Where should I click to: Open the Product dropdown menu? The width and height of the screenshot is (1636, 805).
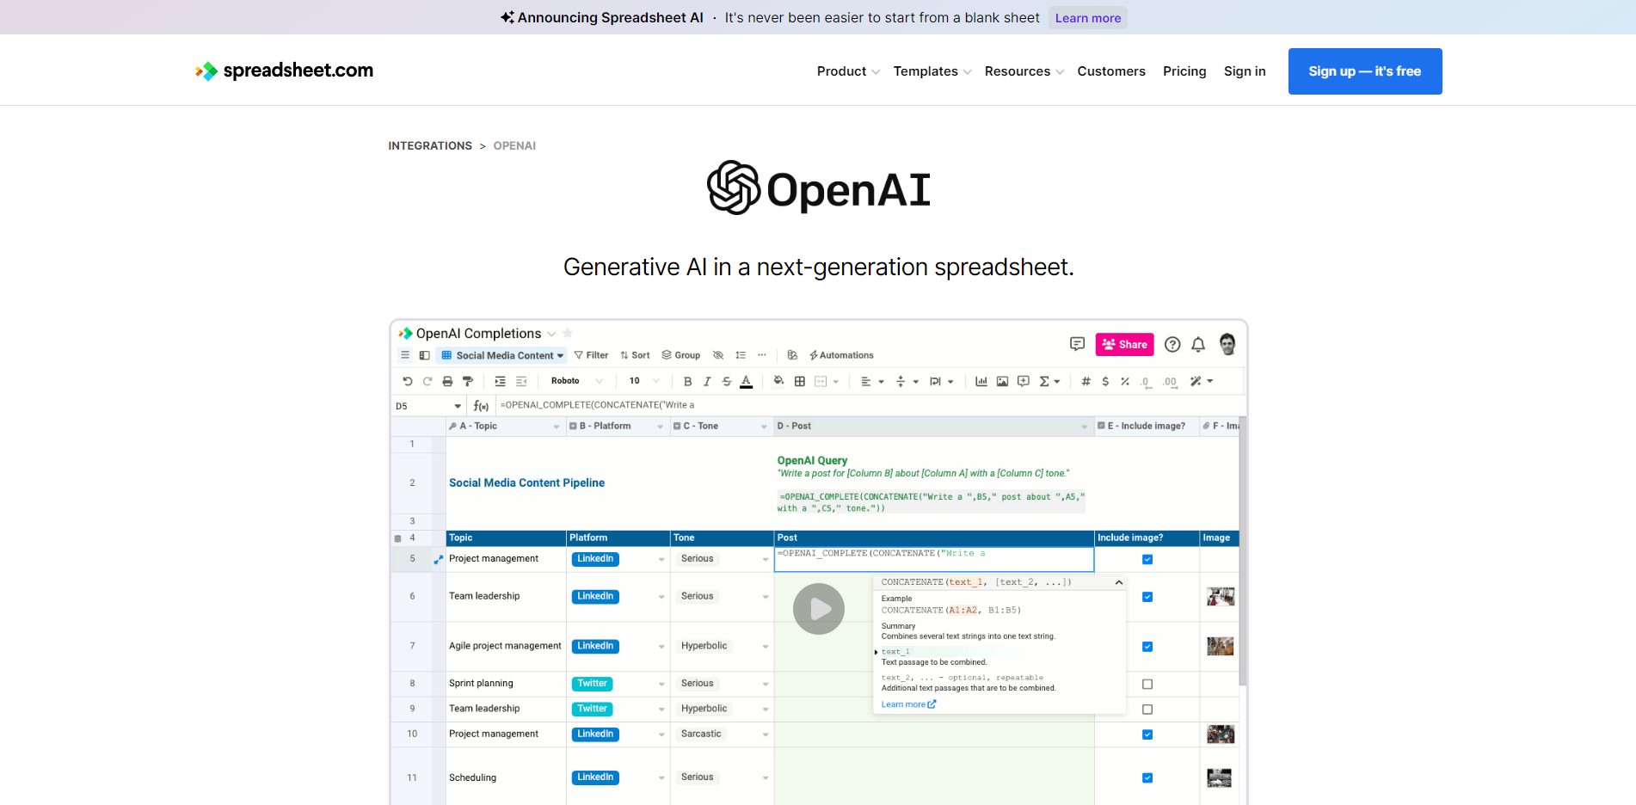(x=848, y=71)
